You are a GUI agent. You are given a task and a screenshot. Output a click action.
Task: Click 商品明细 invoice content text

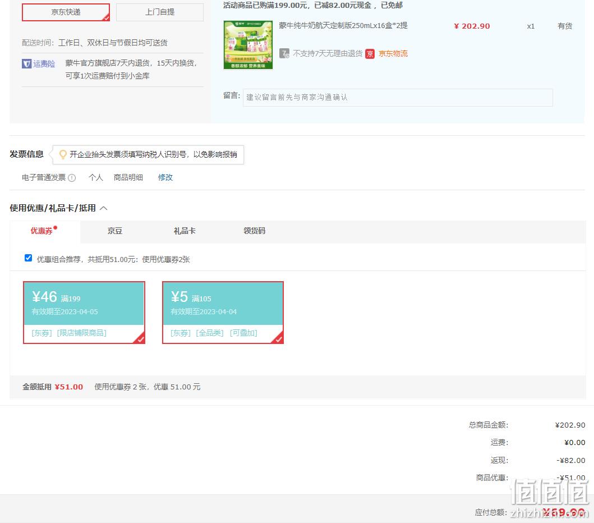128,177
